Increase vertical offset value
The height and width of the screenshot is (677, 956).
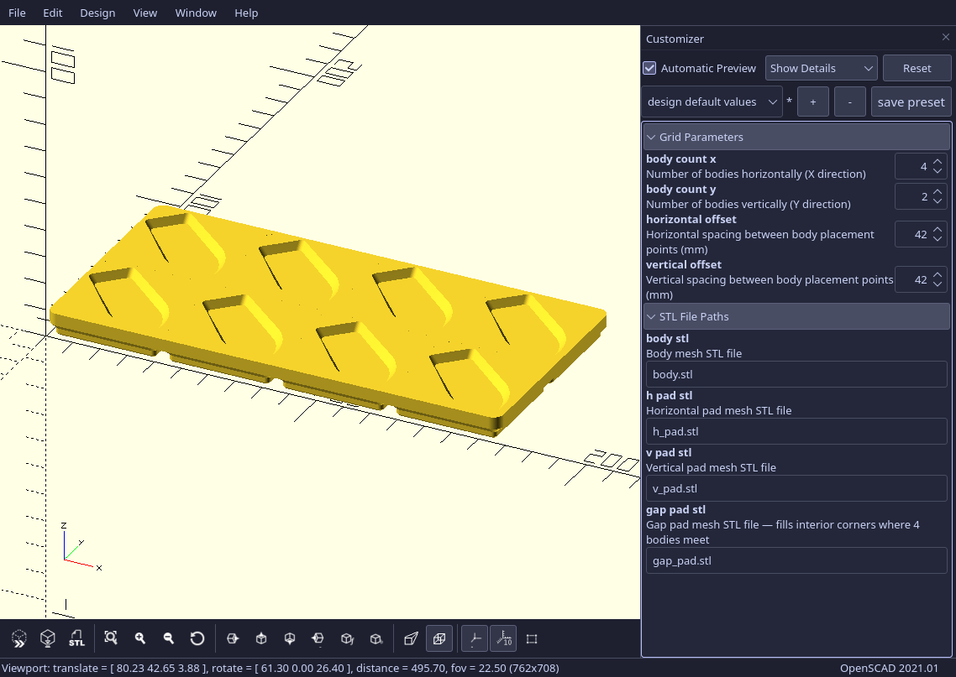pyautogui.click(x=938, y=274)
